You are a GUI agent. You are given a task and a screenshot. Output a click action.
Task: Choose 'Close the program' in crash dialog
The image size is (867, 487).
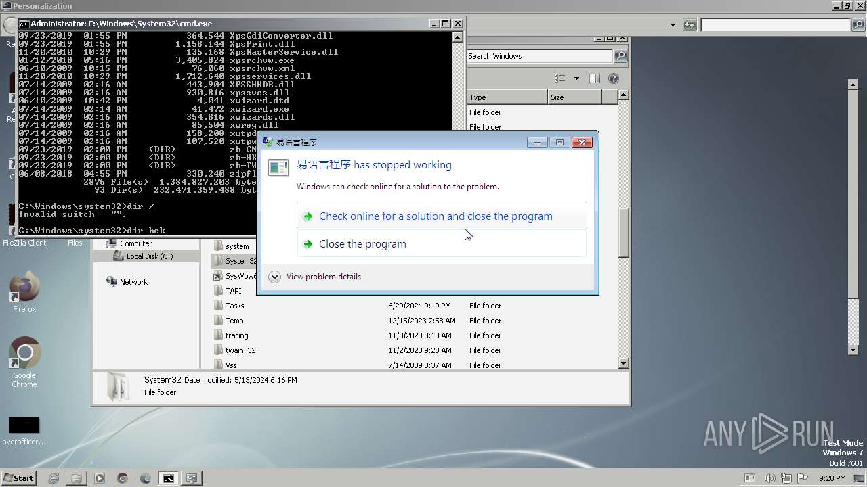pos(442,244)
